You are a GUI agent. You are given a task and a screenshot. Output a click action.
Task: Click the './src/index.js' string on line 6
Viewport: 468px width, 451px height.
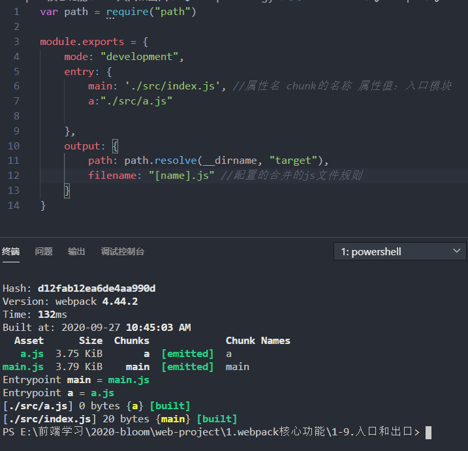(x=172, y=86)
